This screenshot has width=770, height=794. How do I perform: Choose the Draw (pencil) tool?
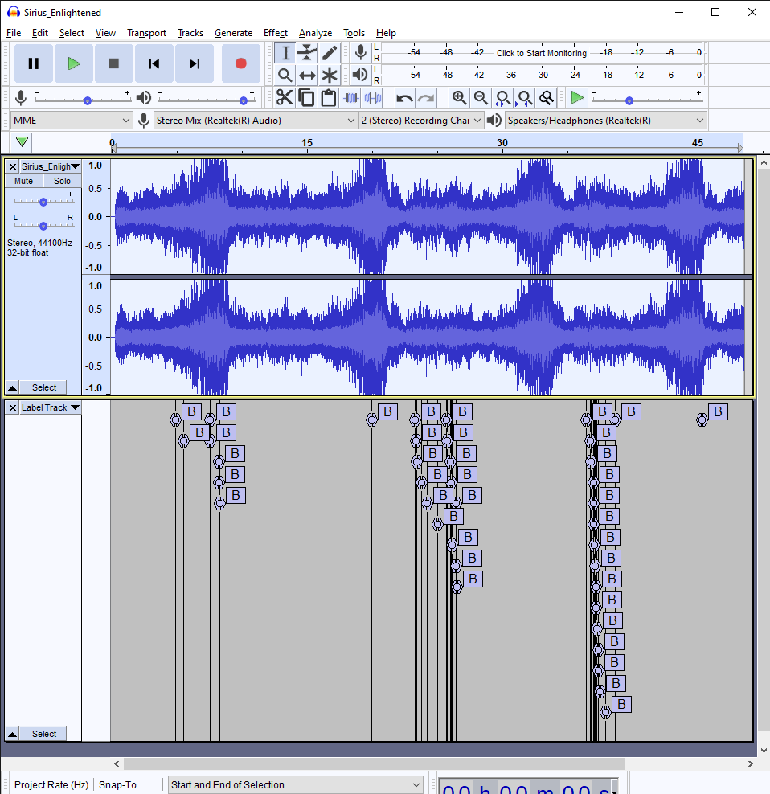(330, 53)
